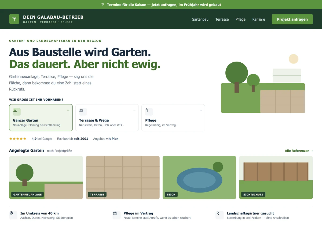Click 'Im Umkreis von 40 km' heading
Viewport: 322px width, 241px height.
(x=39, y=213)
